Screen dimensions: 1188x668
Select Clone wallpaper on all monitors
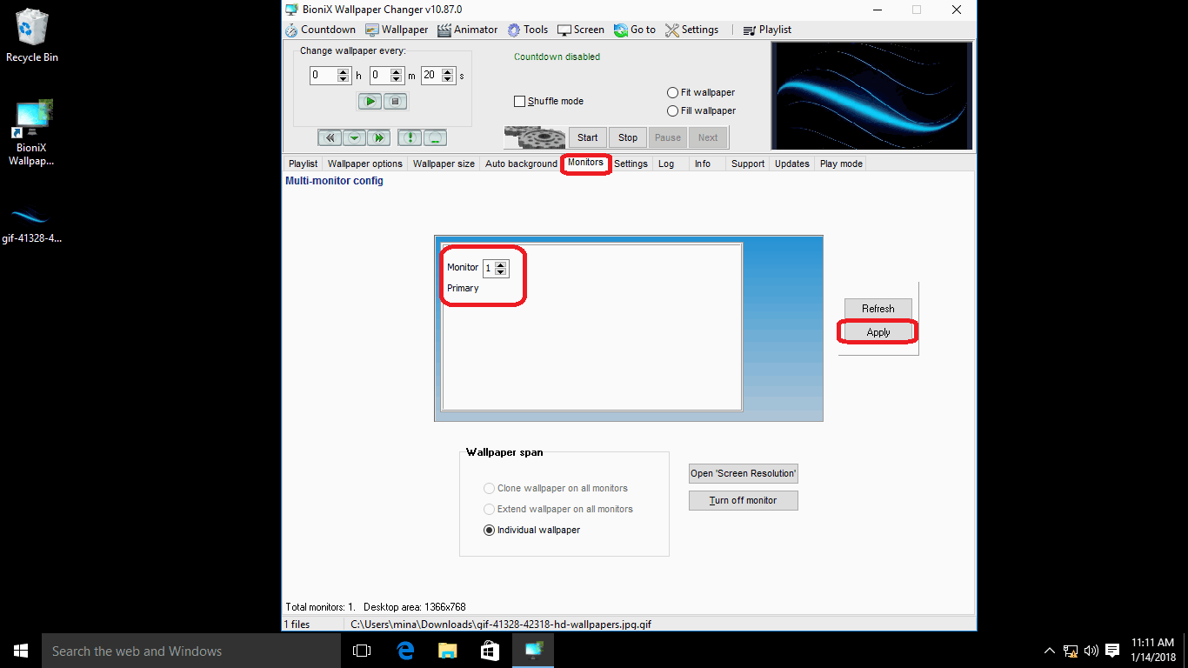tap(489, 488)
